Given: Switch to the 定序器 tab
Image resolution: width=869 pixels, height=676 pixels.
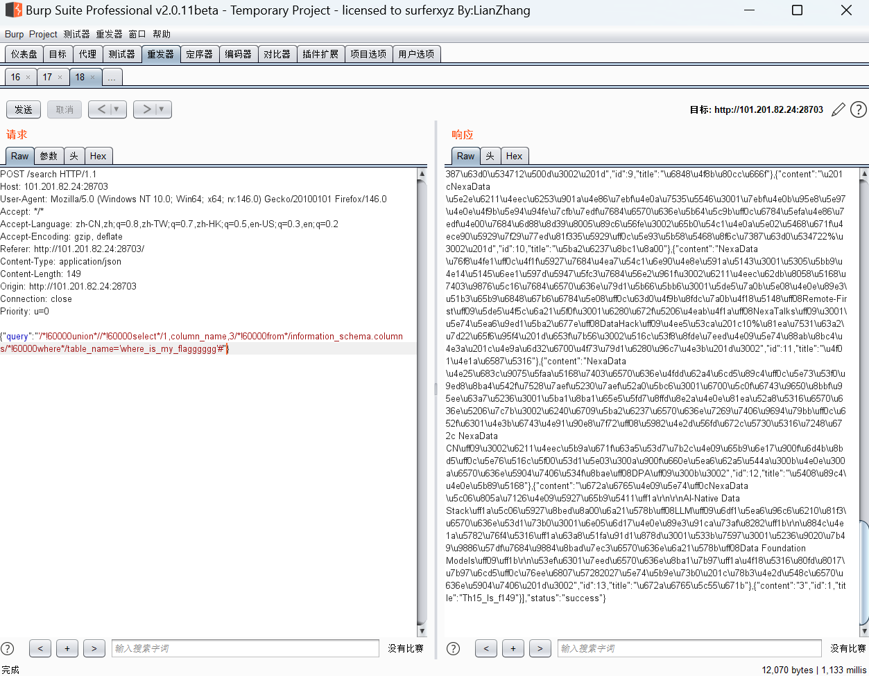Looking at the screenshot, I should [x=200, y=54].
